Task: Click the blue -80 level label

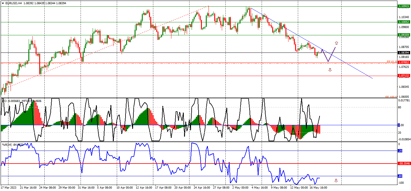Action: pos(400,176)
